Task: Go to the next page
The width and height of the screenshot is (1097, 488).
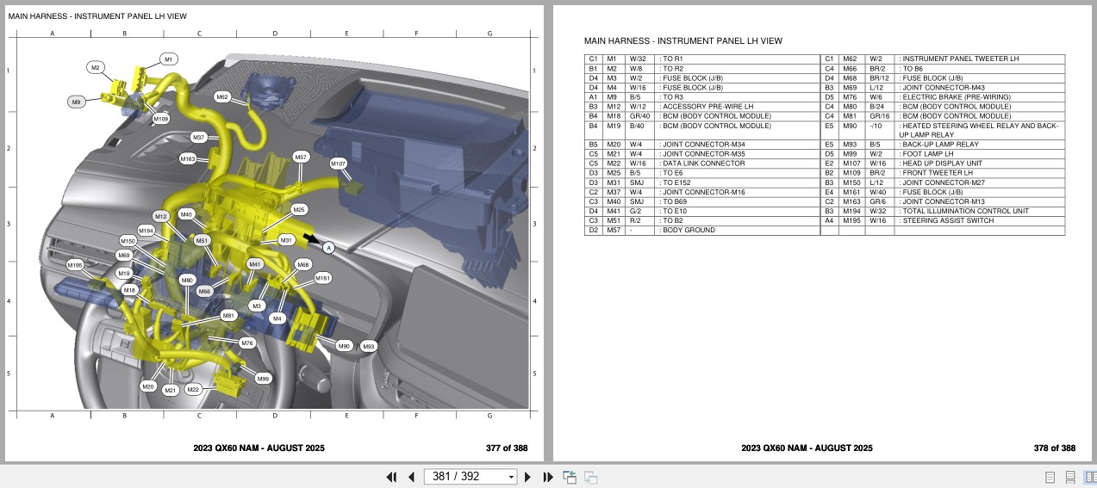Action: point(527,477)
